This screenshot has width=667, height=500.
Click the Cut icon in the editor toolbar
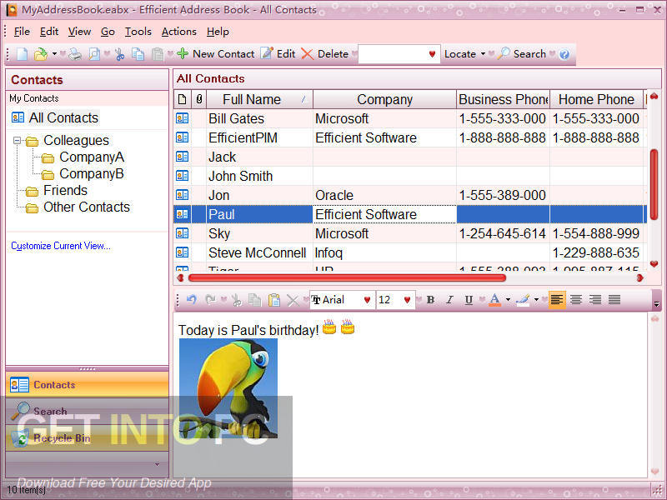click(236, 300)
